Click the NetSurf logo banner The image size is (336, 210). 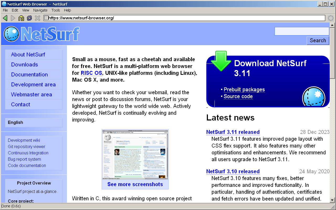41,34
